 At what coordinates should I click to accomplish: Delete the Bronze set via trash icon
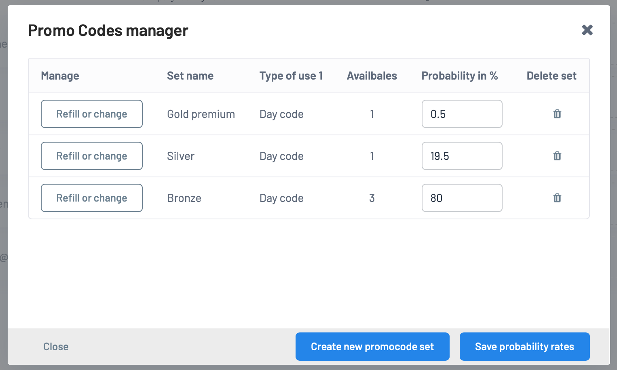[557, 198]
